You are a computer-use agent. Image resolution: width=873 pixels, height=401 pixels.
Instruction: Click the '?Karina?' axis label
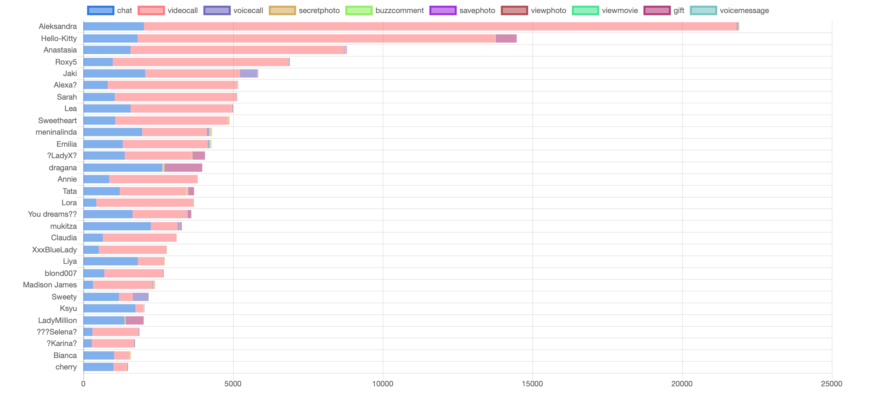62,343
